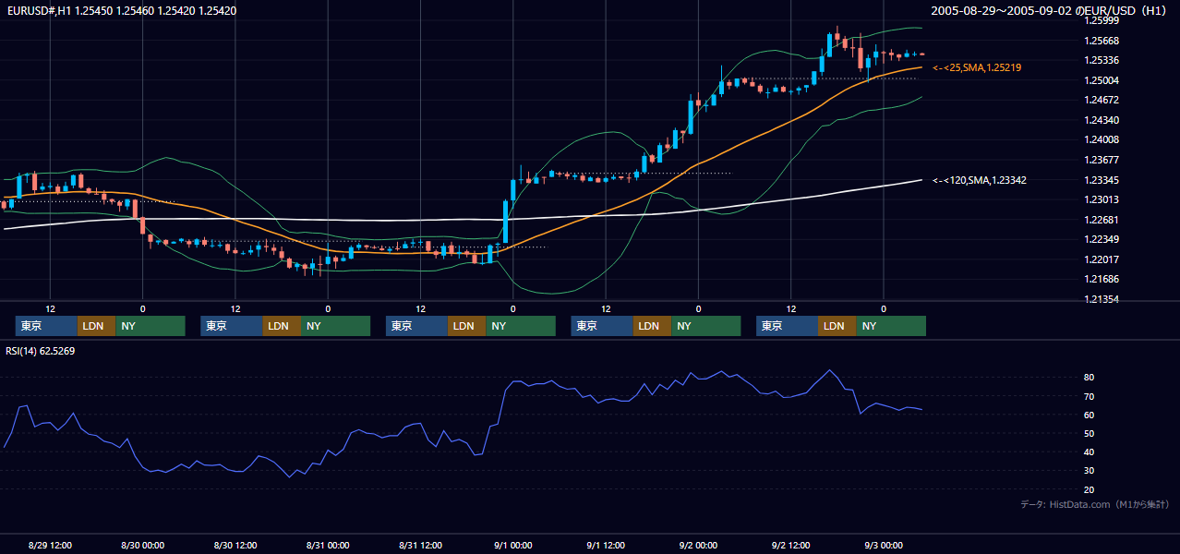Image resolution: width=1180 pixels, height=554 pixels.
Task: Click price axis value 1.23345
Action: [1102, 180]
